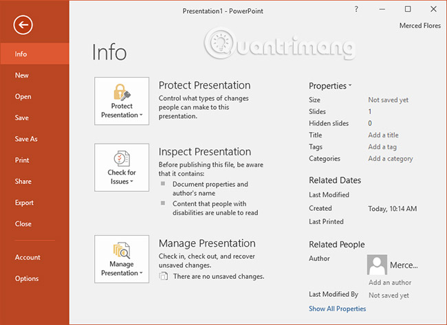Click the 'Document properties and author's name' item
The width and height of the screenshot is (447, 325).
click(x=210, y=188)
